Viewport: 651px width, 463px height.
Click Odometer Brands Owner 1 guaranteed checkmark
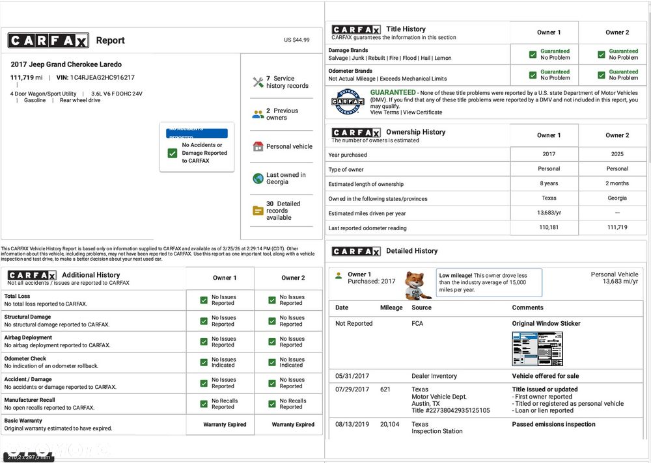pos(533,75)
